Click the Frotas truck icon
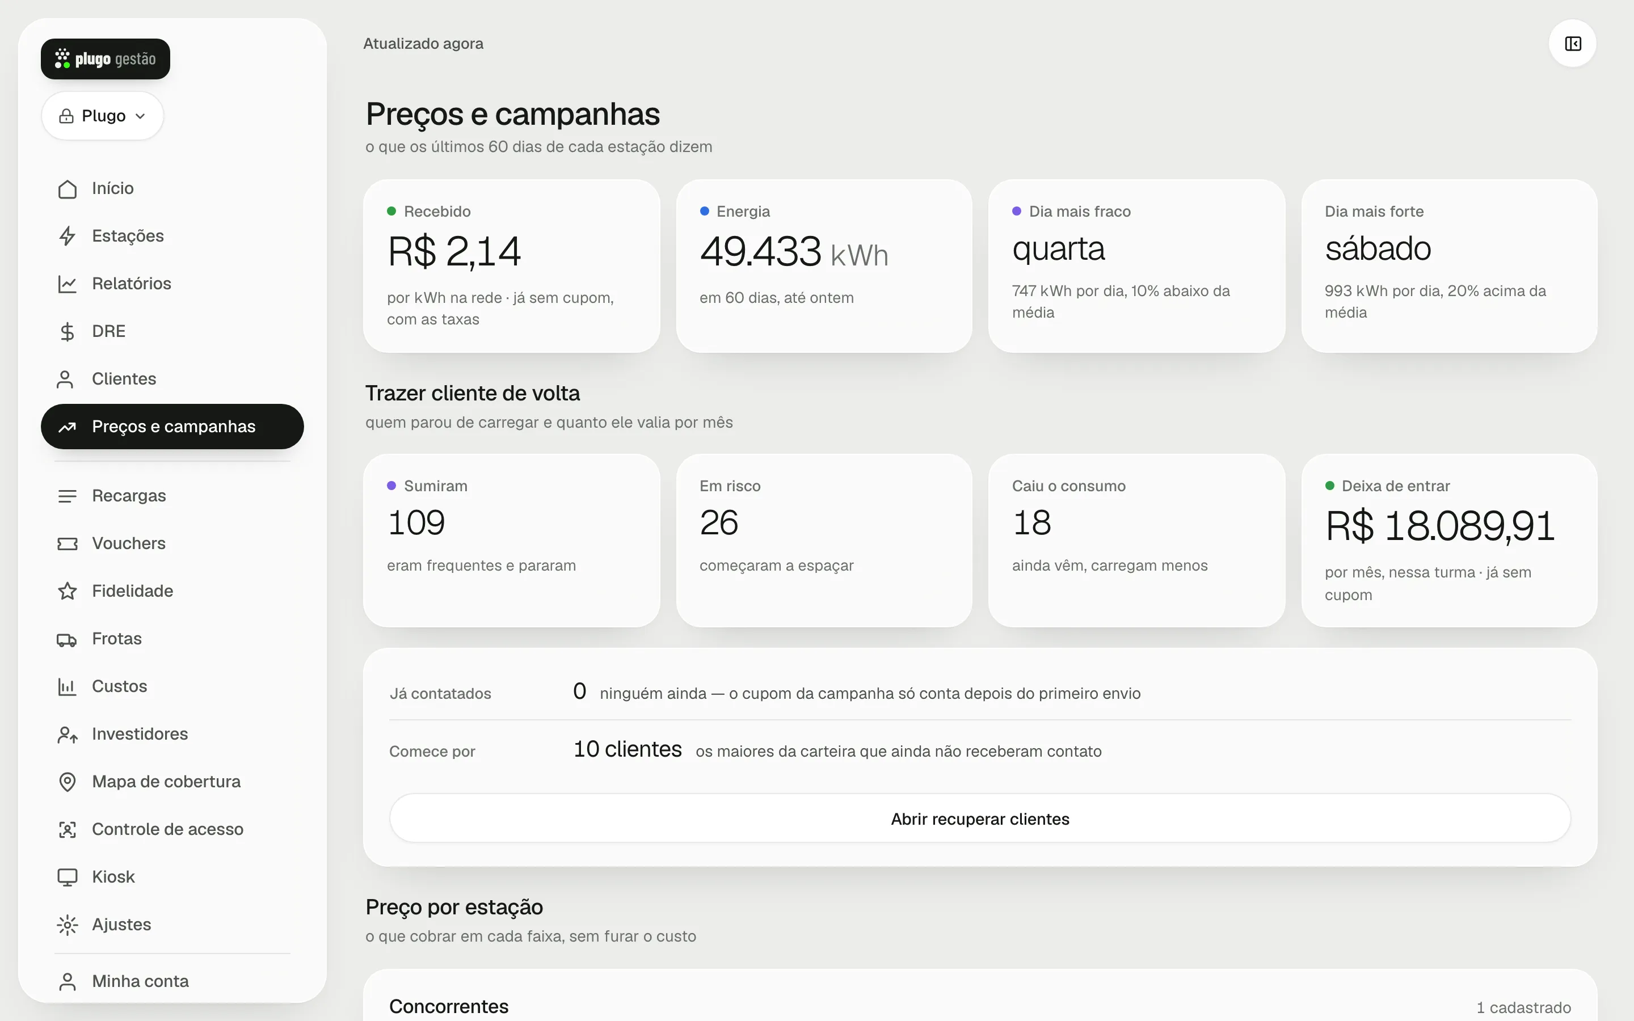This screenshot has height=1021, width=1634. tap(67, 639)
